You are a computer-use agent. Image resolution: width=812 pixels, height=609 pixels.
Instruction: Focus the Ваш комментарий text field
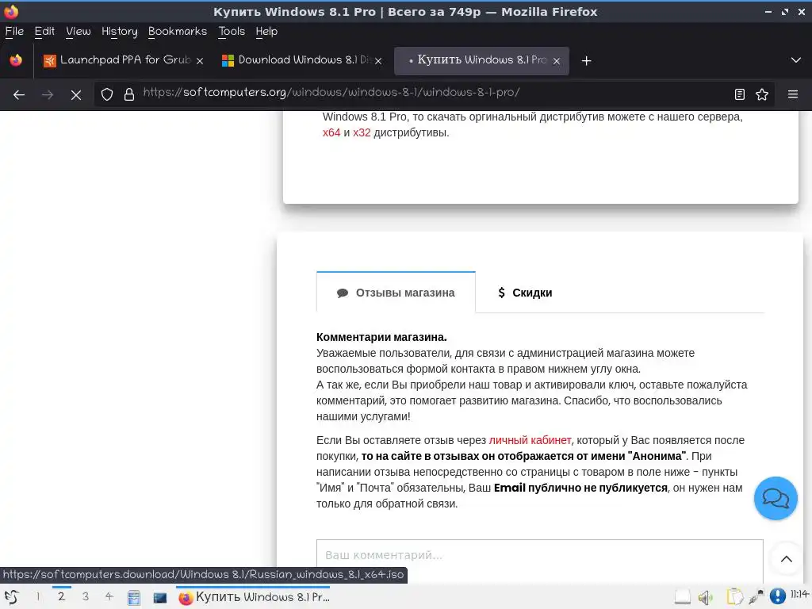[539, 561]
